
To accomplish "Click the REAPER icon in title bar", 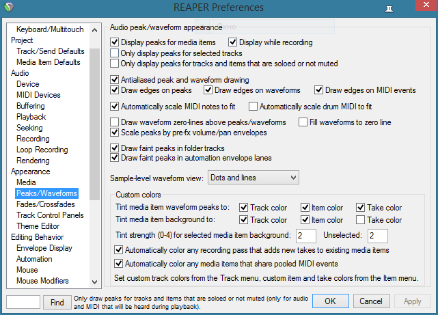I will coord(10,8).
